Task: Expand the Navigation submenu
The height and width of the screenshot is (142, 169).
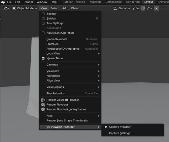Action: click(70, 76)
